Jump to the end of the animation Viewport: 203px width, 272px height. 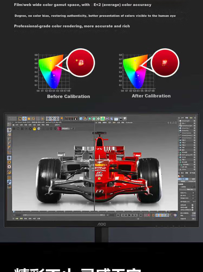[141, 215]
